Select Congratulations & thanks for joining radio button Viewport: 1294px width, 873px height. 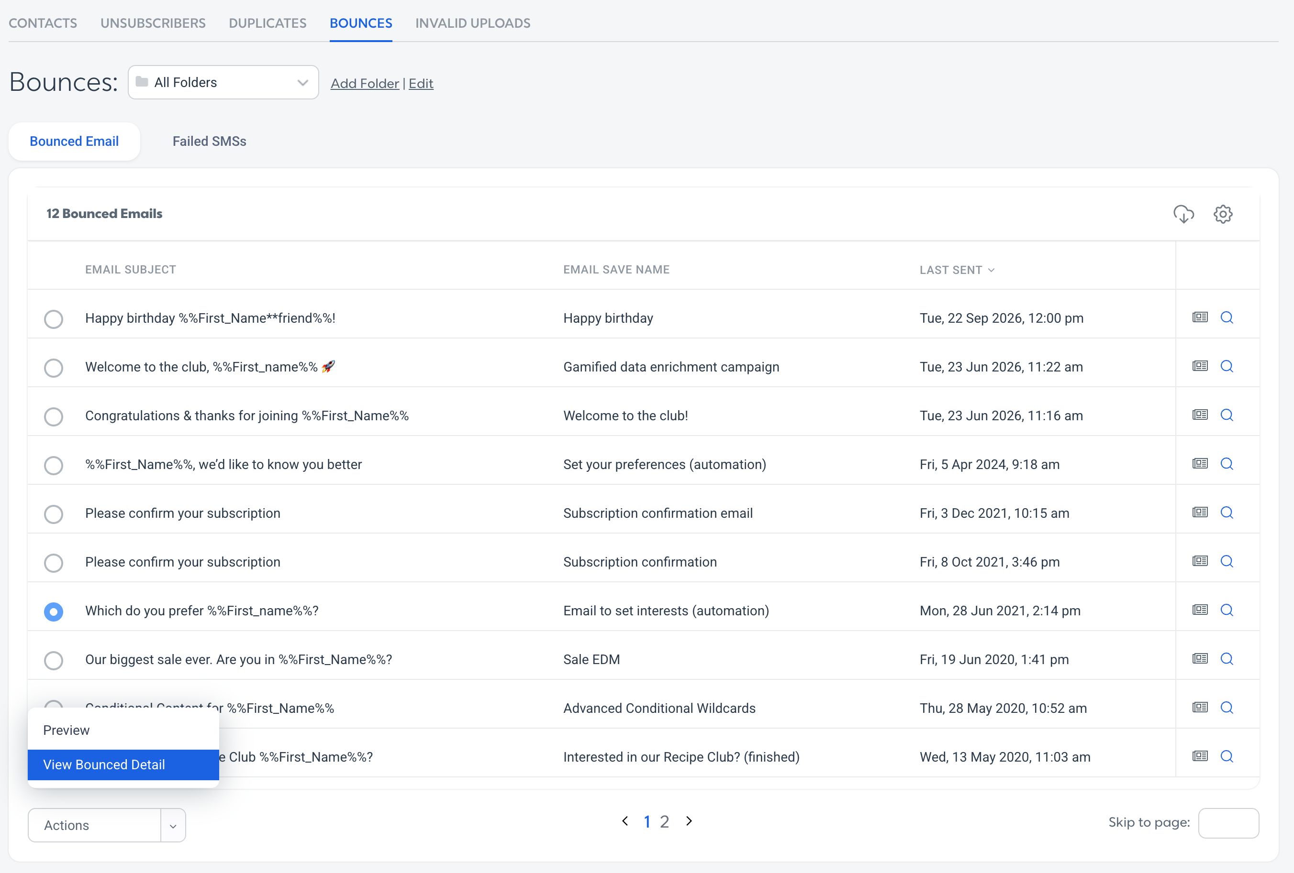(54, 416)
